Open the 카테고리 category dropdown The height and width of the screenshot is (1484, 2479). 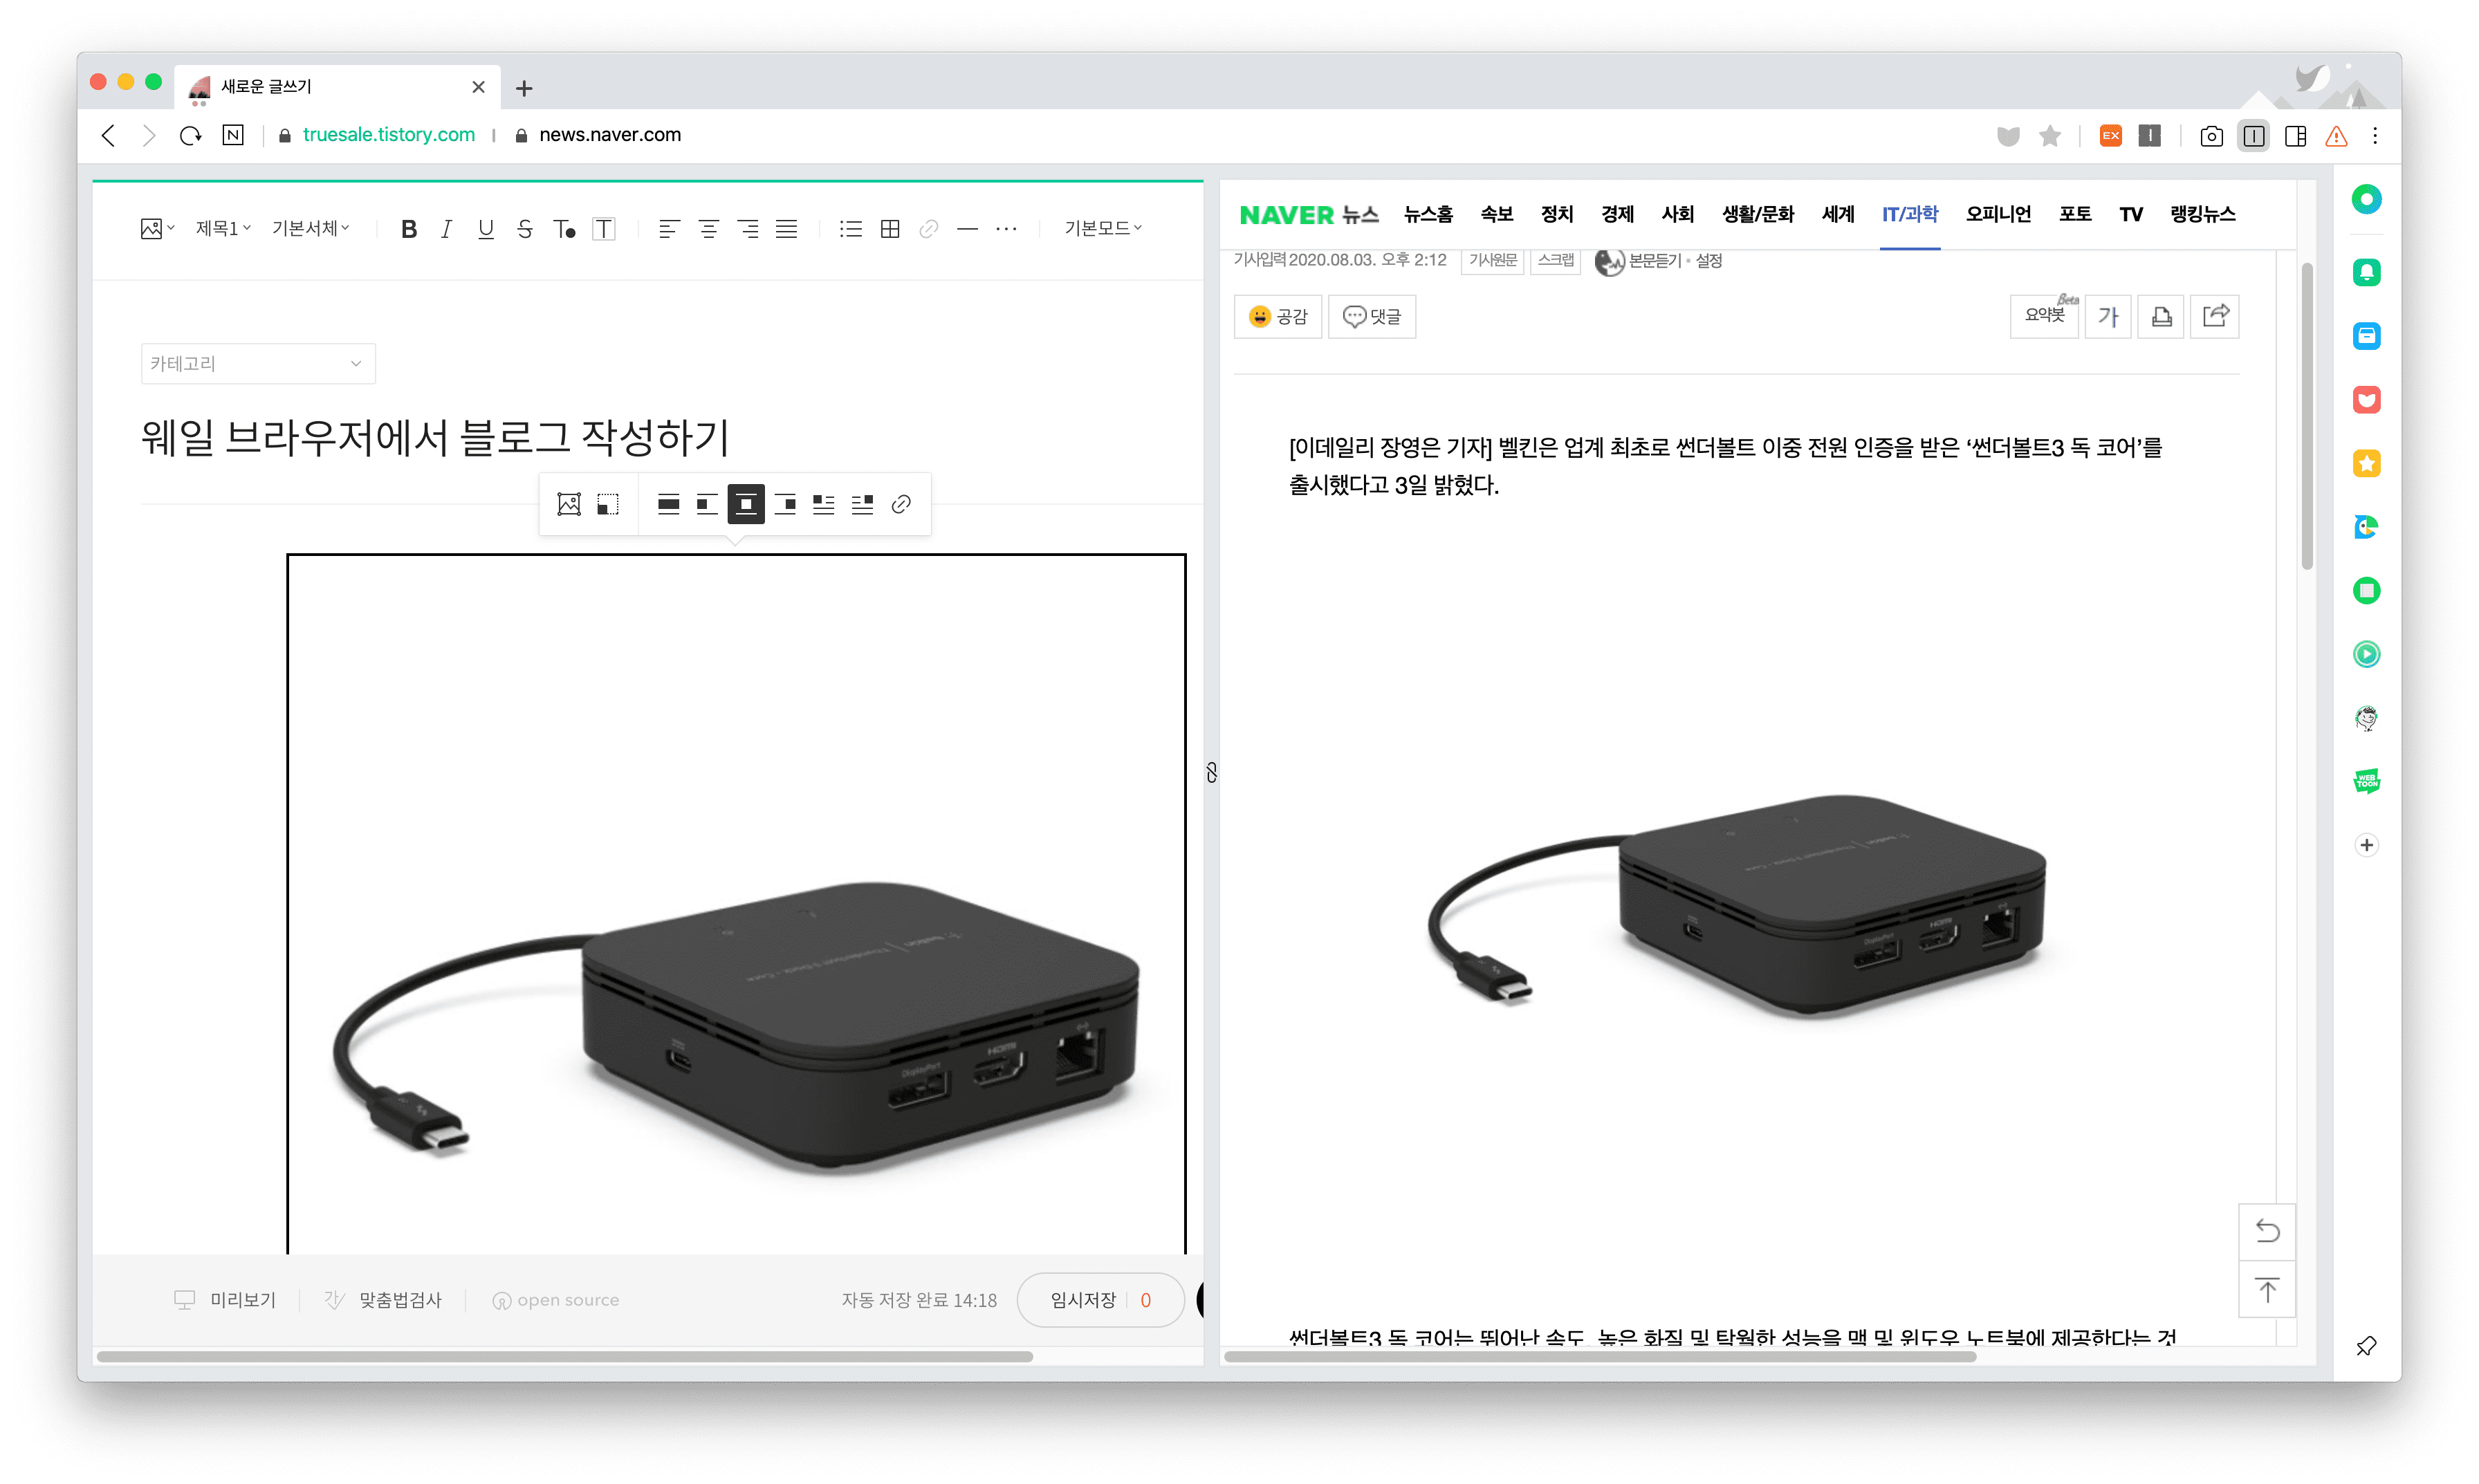pos(258,364)
